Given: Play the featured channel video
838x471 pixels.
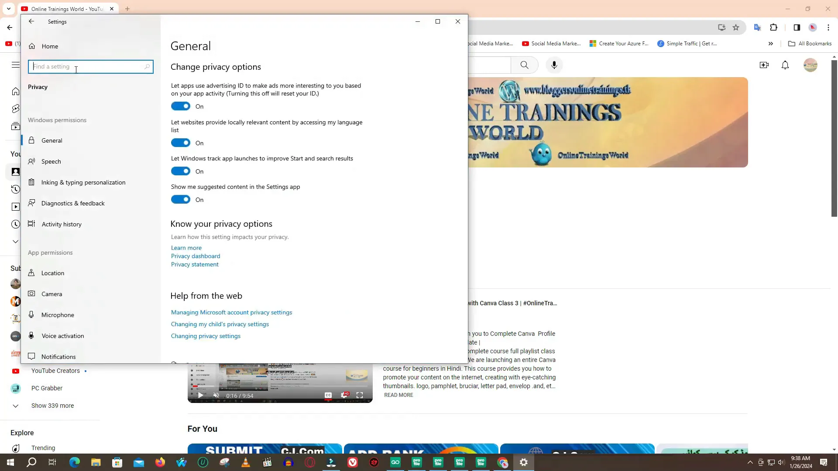Looking at the screenshot, I should point(200,396).
